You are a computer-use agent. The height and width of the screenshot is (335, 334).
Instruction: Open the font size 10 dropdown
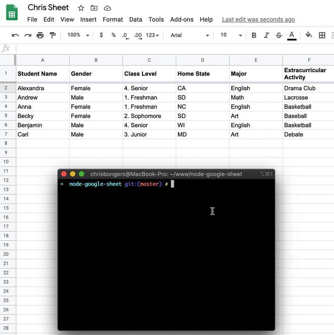pyautogui.click(x=231, y=35)
